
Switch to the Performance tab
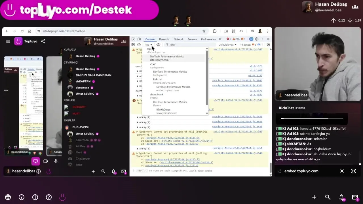[x=208, y=39]
